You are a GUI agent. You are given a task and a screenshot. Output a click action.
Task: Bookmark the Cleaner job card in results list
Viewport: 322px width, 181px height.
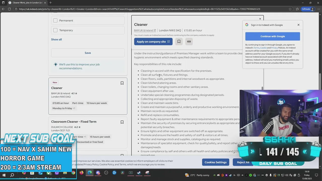coord(122,83)
